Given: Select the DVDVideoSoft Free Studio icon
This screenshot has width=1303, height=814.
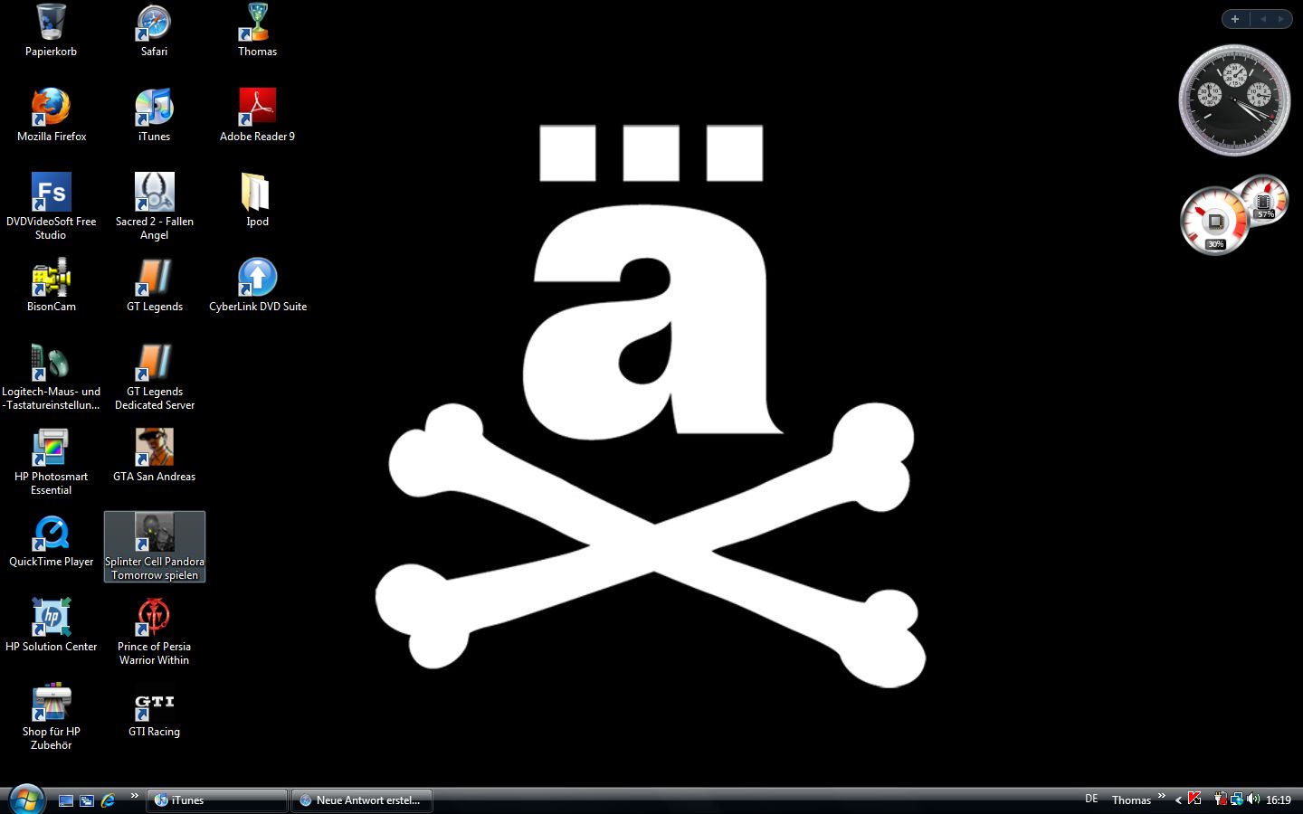Looking at the screenshot, I should tap(52, 207).
